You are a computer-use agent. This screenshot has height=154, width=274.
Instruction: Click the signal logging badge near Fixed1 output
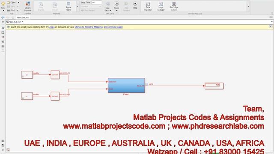[x=146, y=84]
